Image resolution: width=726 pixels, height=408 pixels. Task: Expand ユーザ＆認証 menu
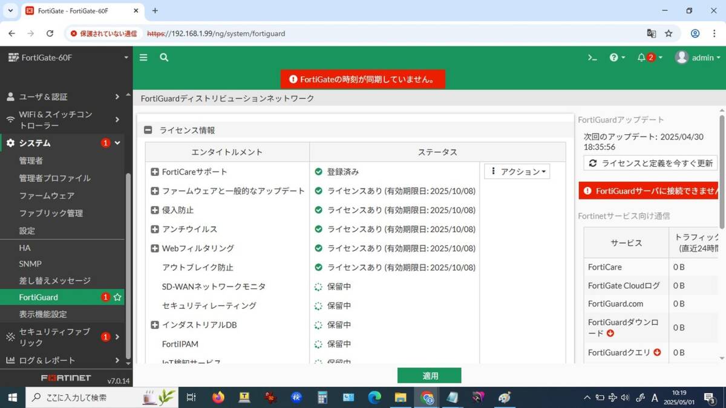pyautogui.click(x=63, y=97)
